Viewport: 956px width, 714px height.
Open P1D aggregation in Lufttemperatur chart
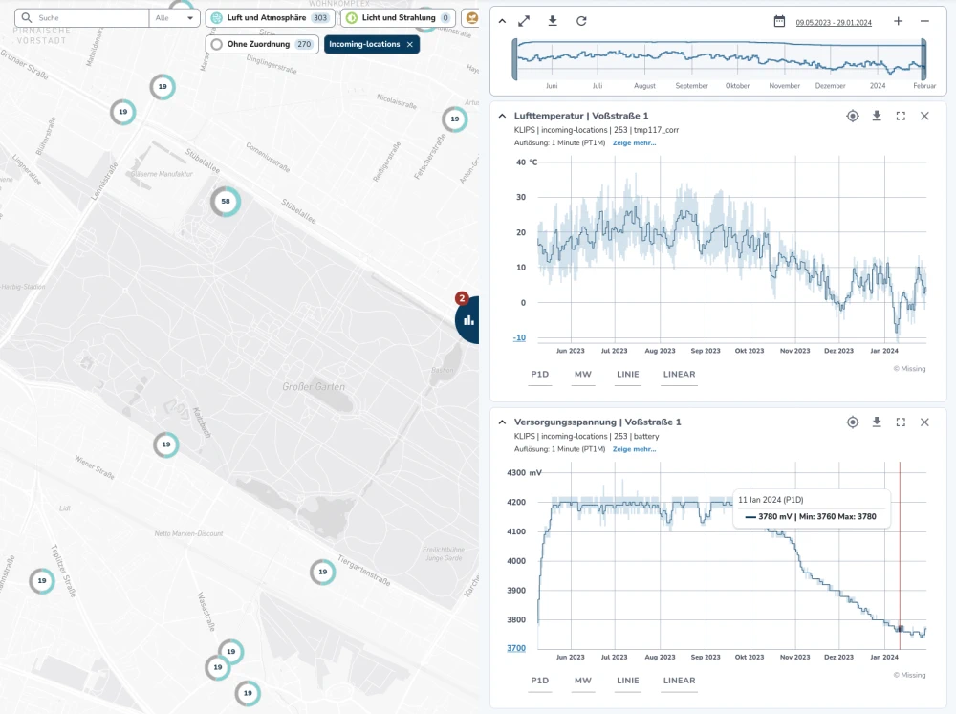(x=539, y=375)
